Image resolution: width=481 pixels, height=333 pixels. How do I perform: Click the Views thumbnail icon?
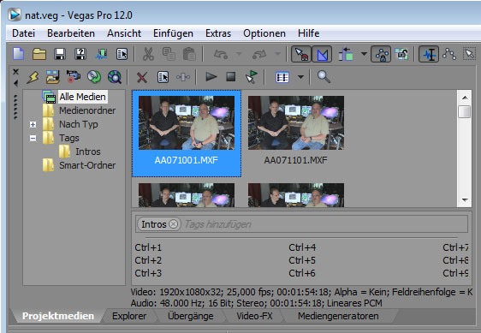click(282, 77)
